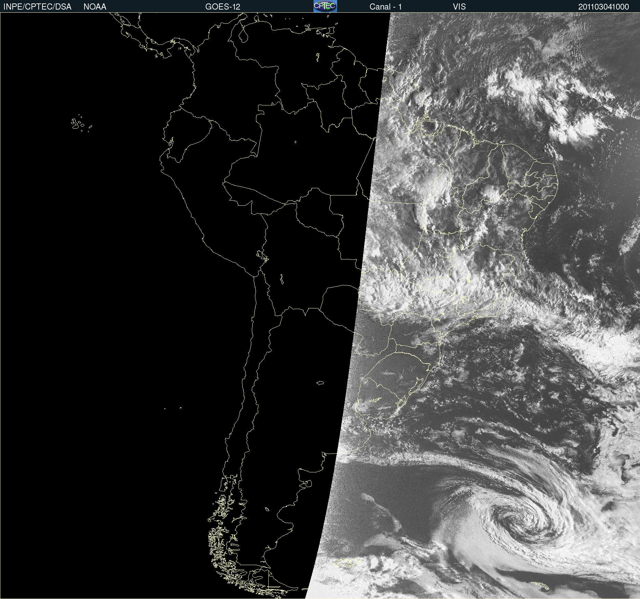640x599 pixels.
Task: Click the Canal - 1 channel label
Action: (386, 7)
